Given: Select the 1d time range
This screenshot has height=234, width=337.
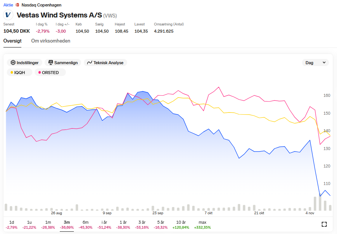Looking at the screenshot, I should (11, 225).
